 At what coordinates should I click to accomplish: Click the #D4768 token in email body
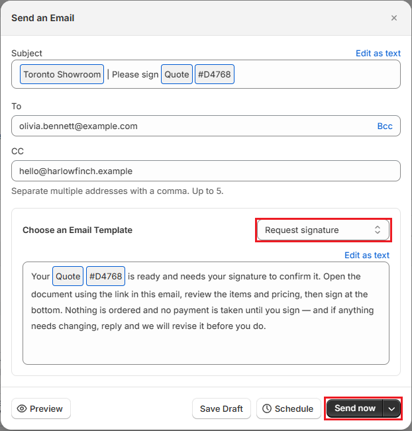(x=105, y=276)
